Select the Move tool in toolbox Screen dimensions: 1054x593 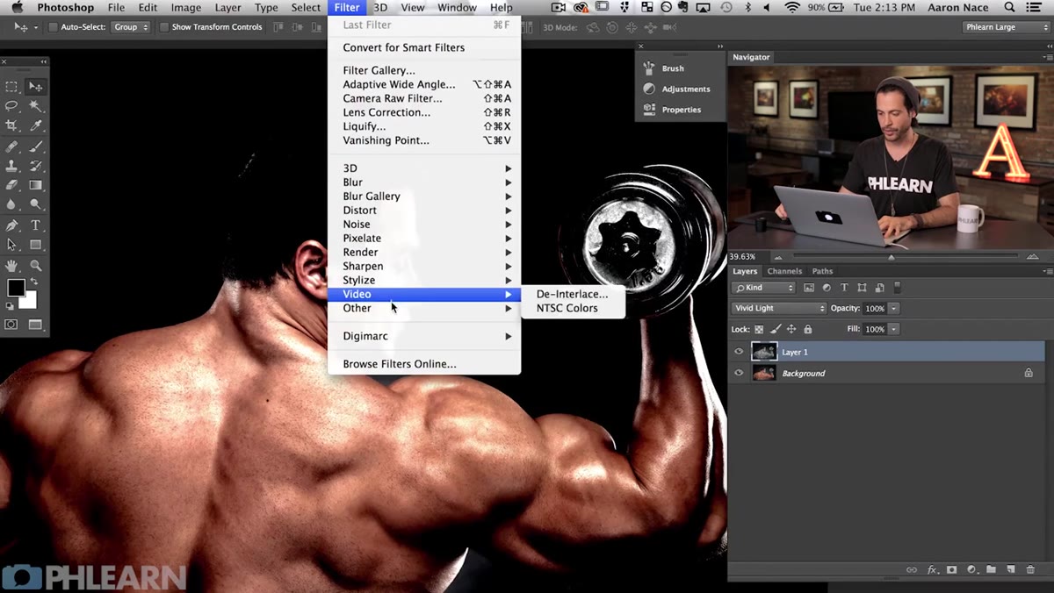(x=36, y=87)
